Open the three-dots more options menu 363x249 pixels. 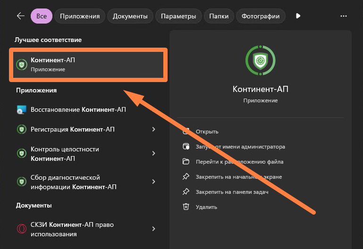343,16
